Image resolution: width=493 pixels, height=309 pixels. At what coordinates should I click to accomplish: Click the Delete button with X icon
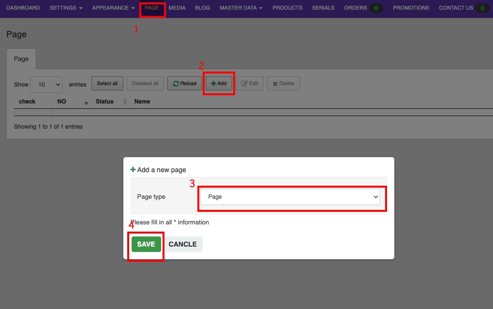pos(283,83)
